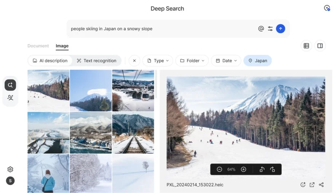Open settings gear icon
The height and width of the screenshot is (193, 335).
point(10,169)
